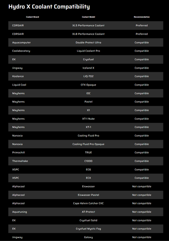
Task: Select the XT-1 Nuke model cell
Action: click(x=88, y=118)
